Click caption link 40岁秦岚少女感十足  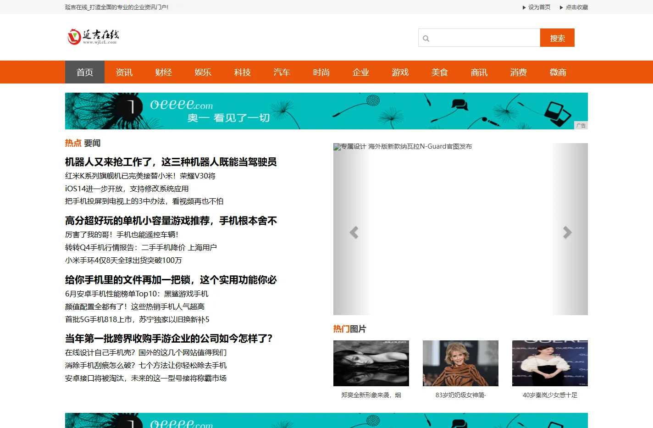tap(550, 395)
